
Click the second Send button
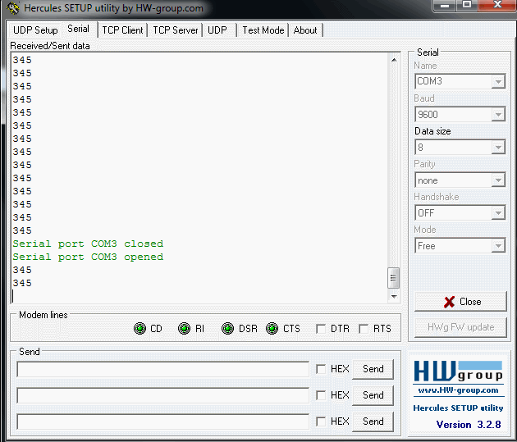pos(373,395)
